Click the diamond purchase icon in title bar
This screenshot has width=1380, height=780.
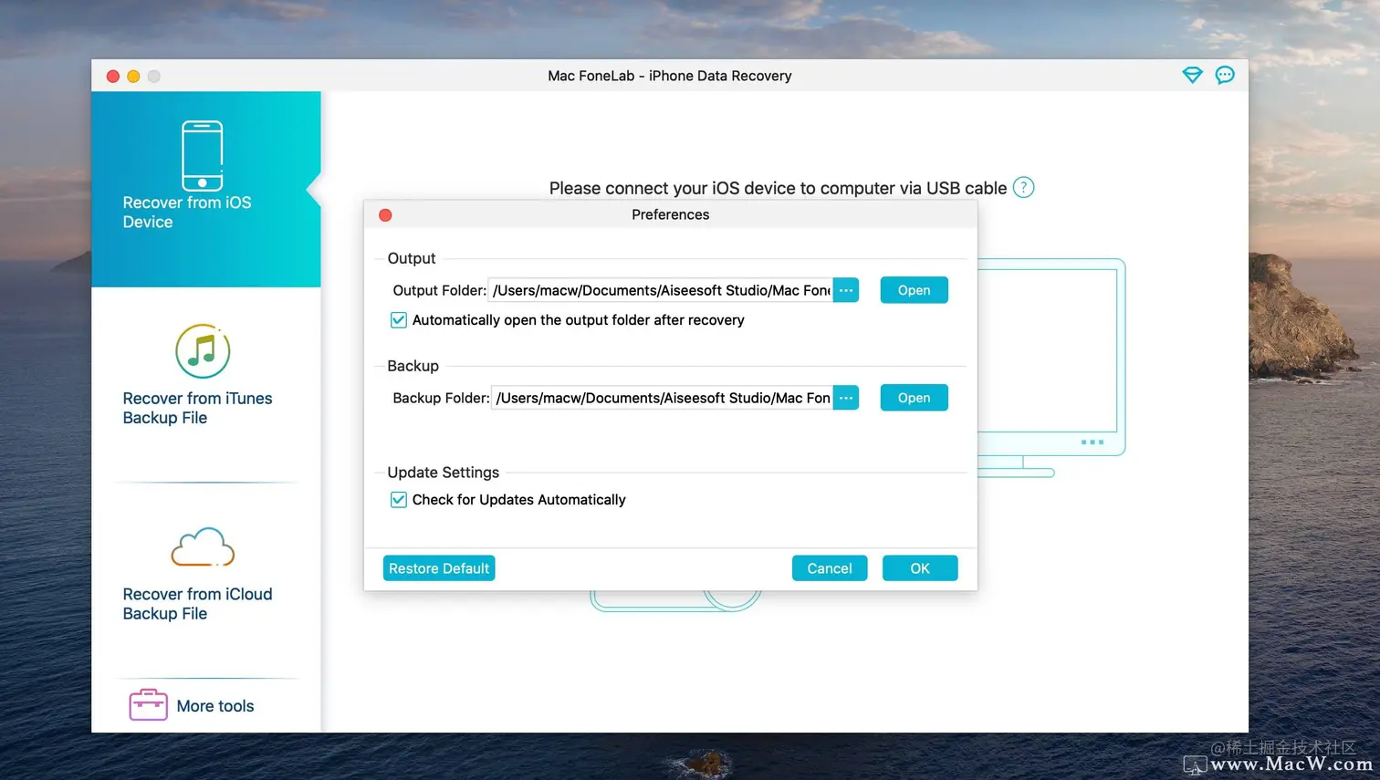(1192, 75)
